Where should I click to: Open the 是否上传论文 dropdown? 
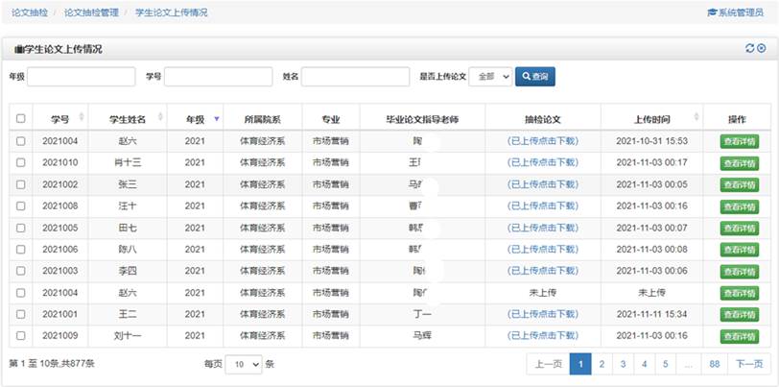point(490,77)
